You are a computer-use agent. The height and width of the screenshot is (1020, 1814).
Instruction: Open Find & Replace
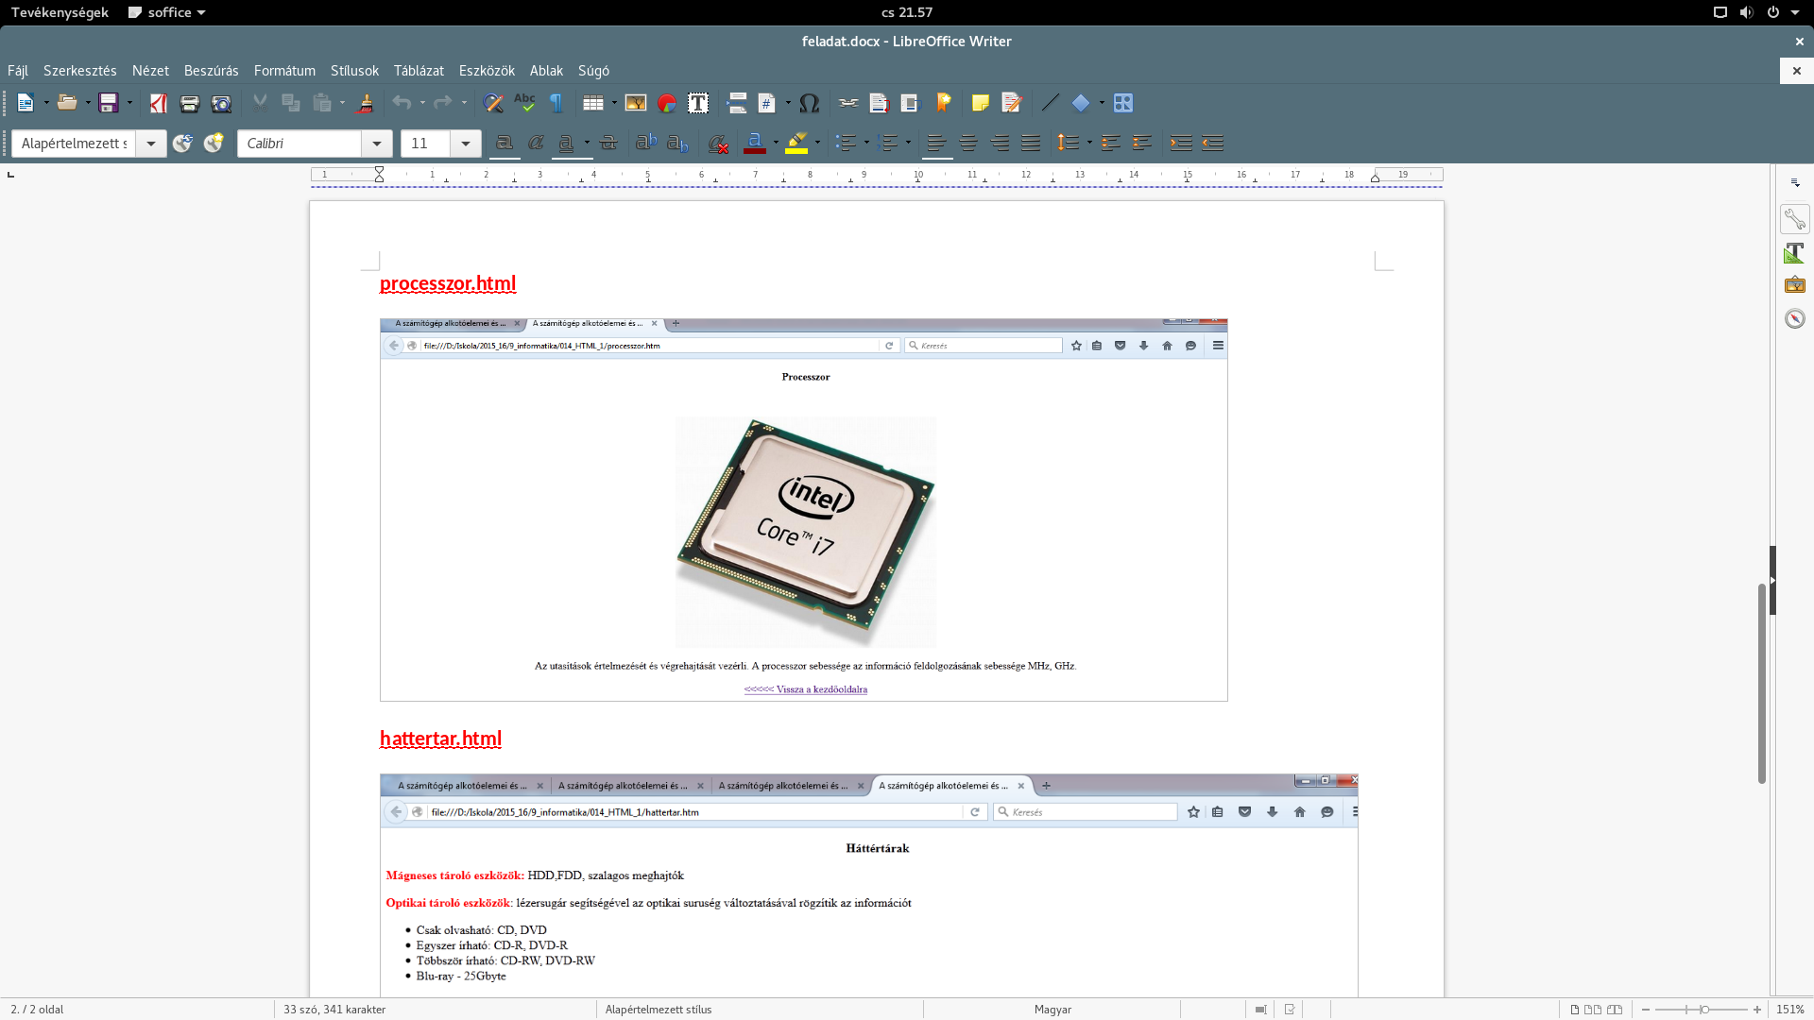(492, 103)
